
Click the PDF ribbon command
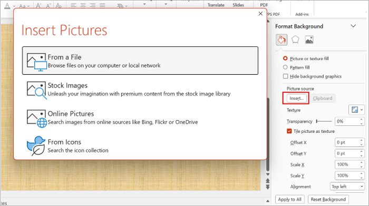click(x=264, y=5)
